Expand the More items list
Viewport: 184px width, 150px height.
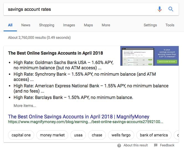click(x=25, y=106)
